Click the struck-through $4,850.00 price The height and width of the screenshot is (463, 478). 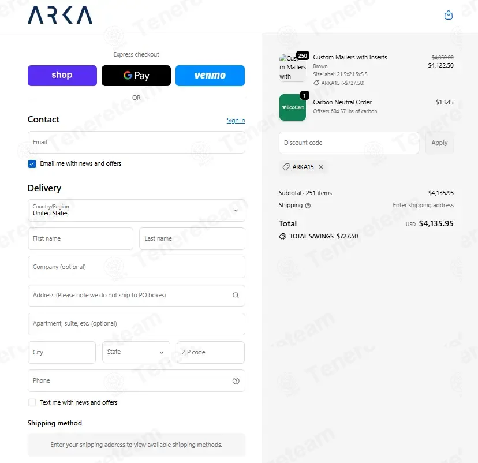tap(442, 57)
